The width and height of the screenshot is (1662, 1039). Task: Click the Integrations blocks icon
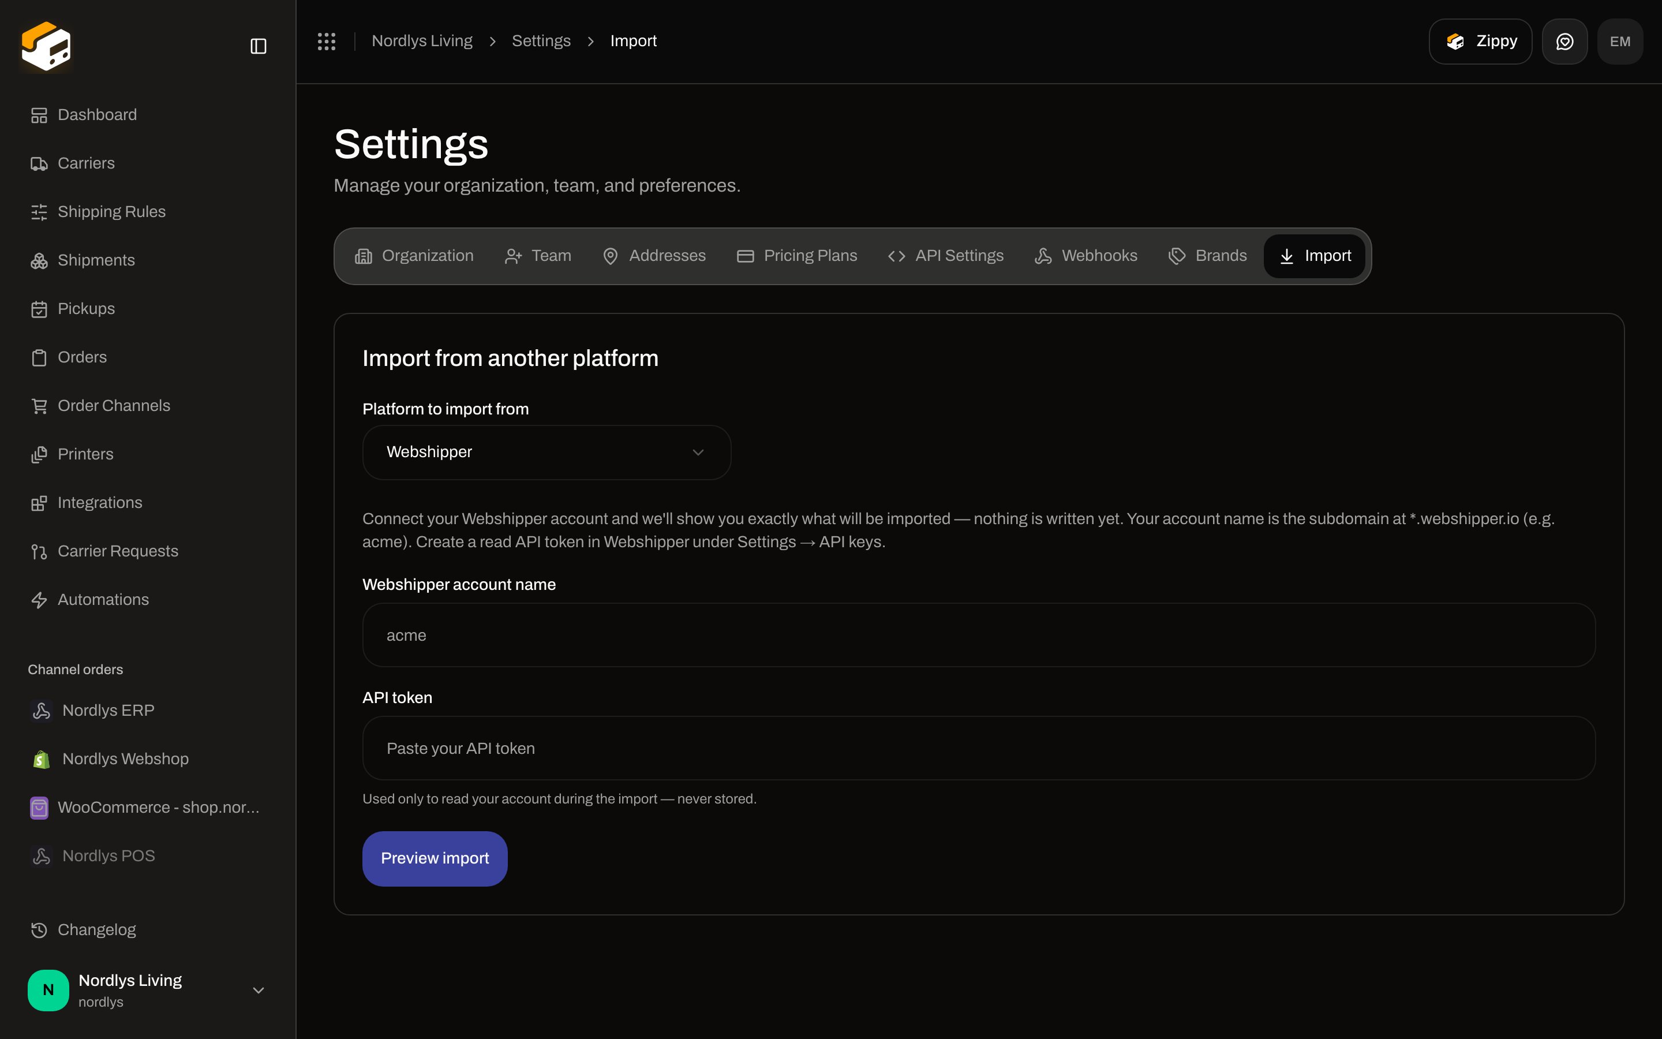pos(39,503)
